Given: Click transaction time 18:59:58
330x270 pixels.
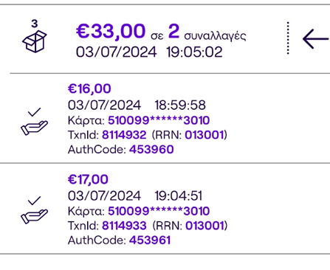Looking at the screenshot, I should 180,105.
